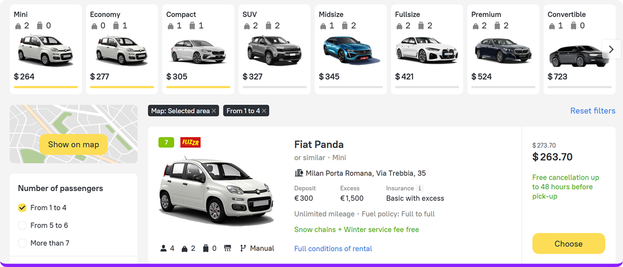
Task: Select the Midsize category card
Action: 351,49
